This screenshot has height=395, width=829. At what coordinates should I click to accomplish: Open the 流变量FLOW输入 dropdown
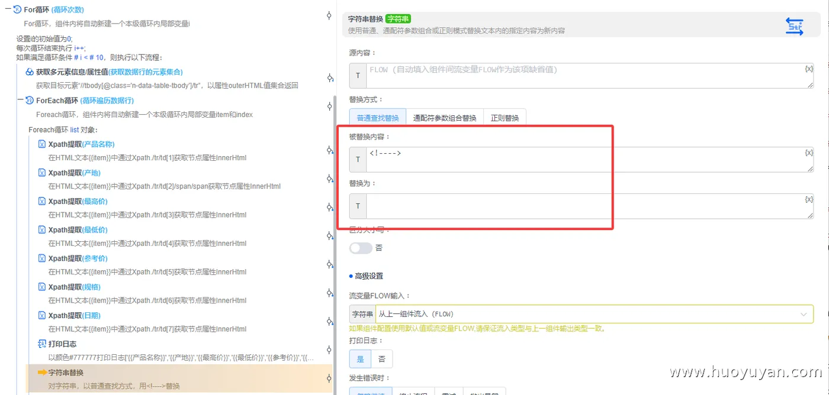594,314
